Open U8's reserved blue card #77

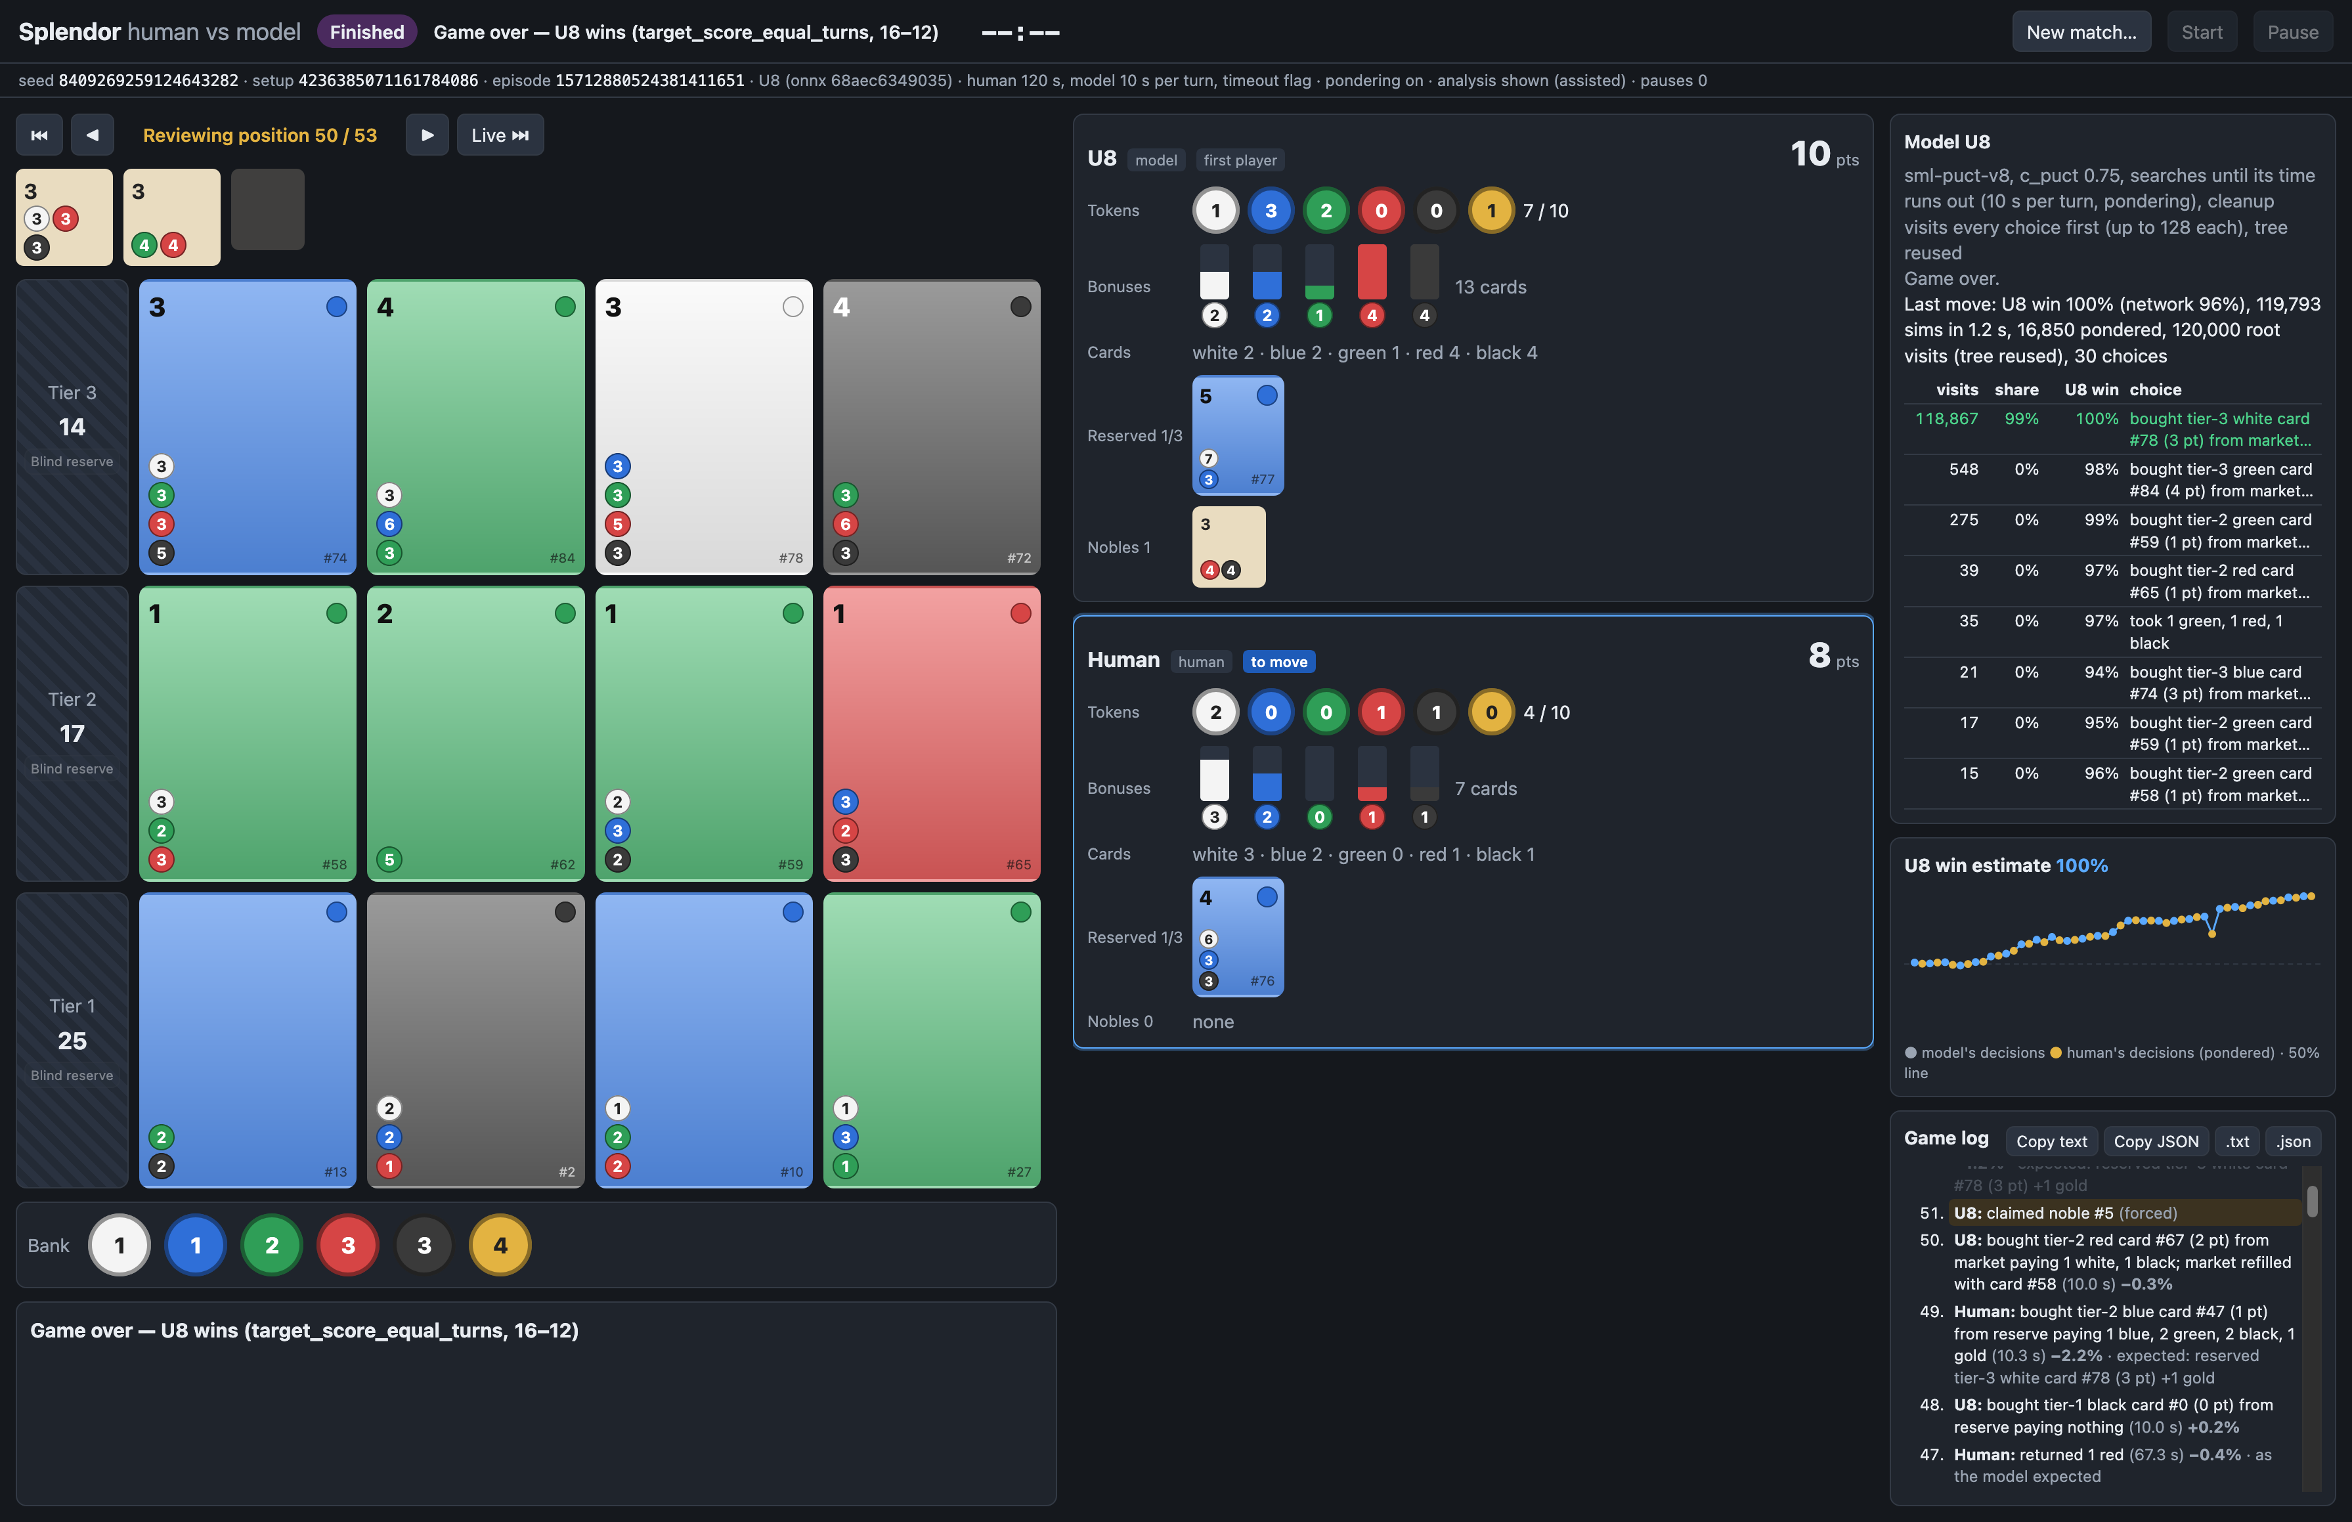coord(1238,435)
